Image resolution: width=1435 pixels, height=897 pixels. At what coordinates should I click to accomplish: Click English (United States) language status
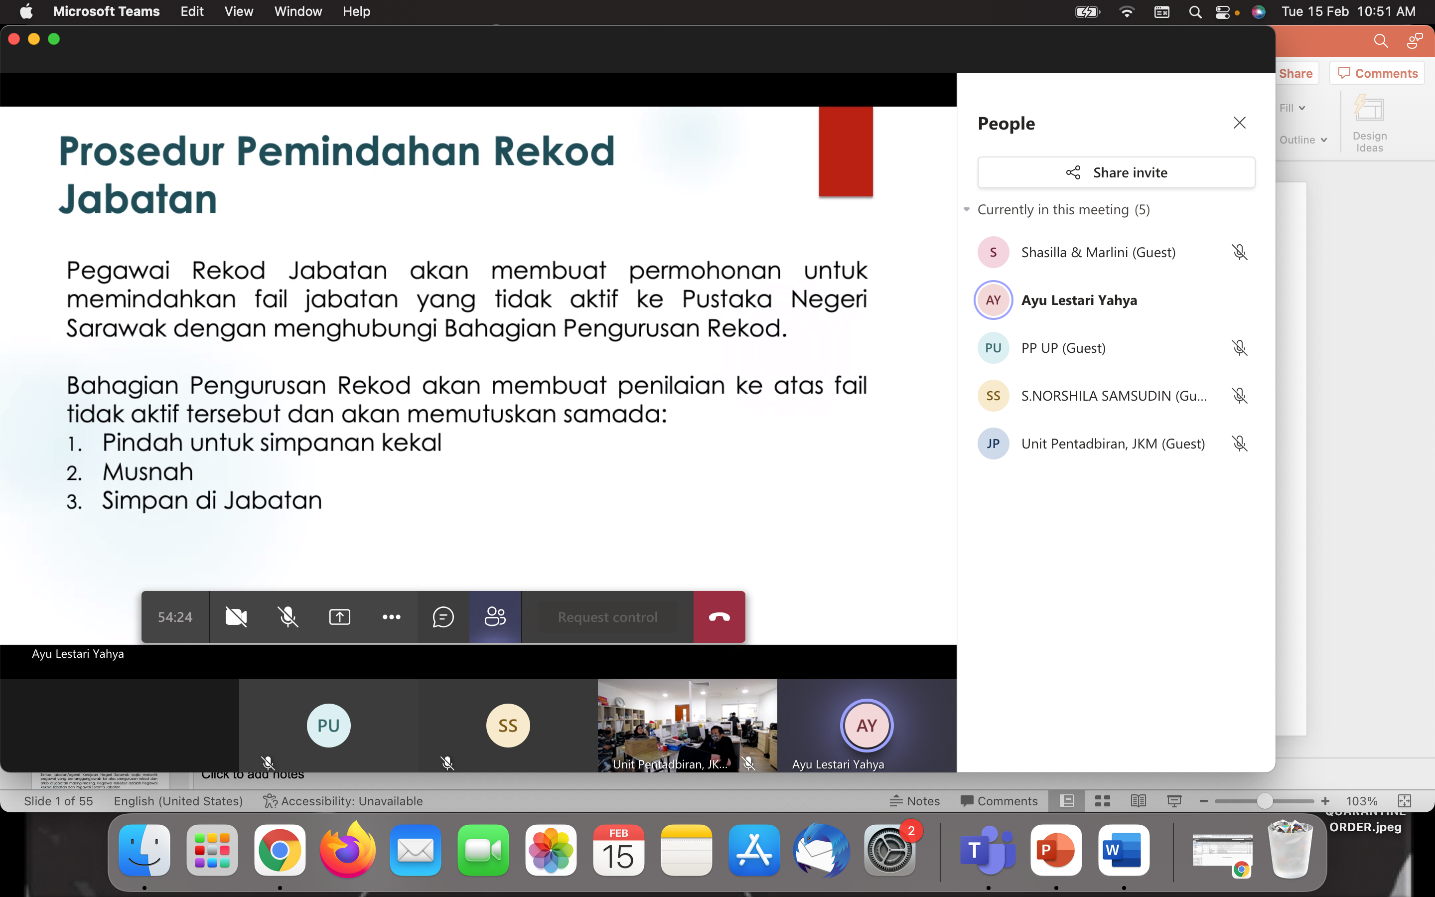tap(178, 801)
